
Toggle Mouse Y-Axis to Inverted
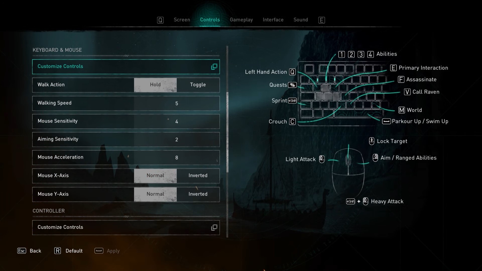pos(198,194)
